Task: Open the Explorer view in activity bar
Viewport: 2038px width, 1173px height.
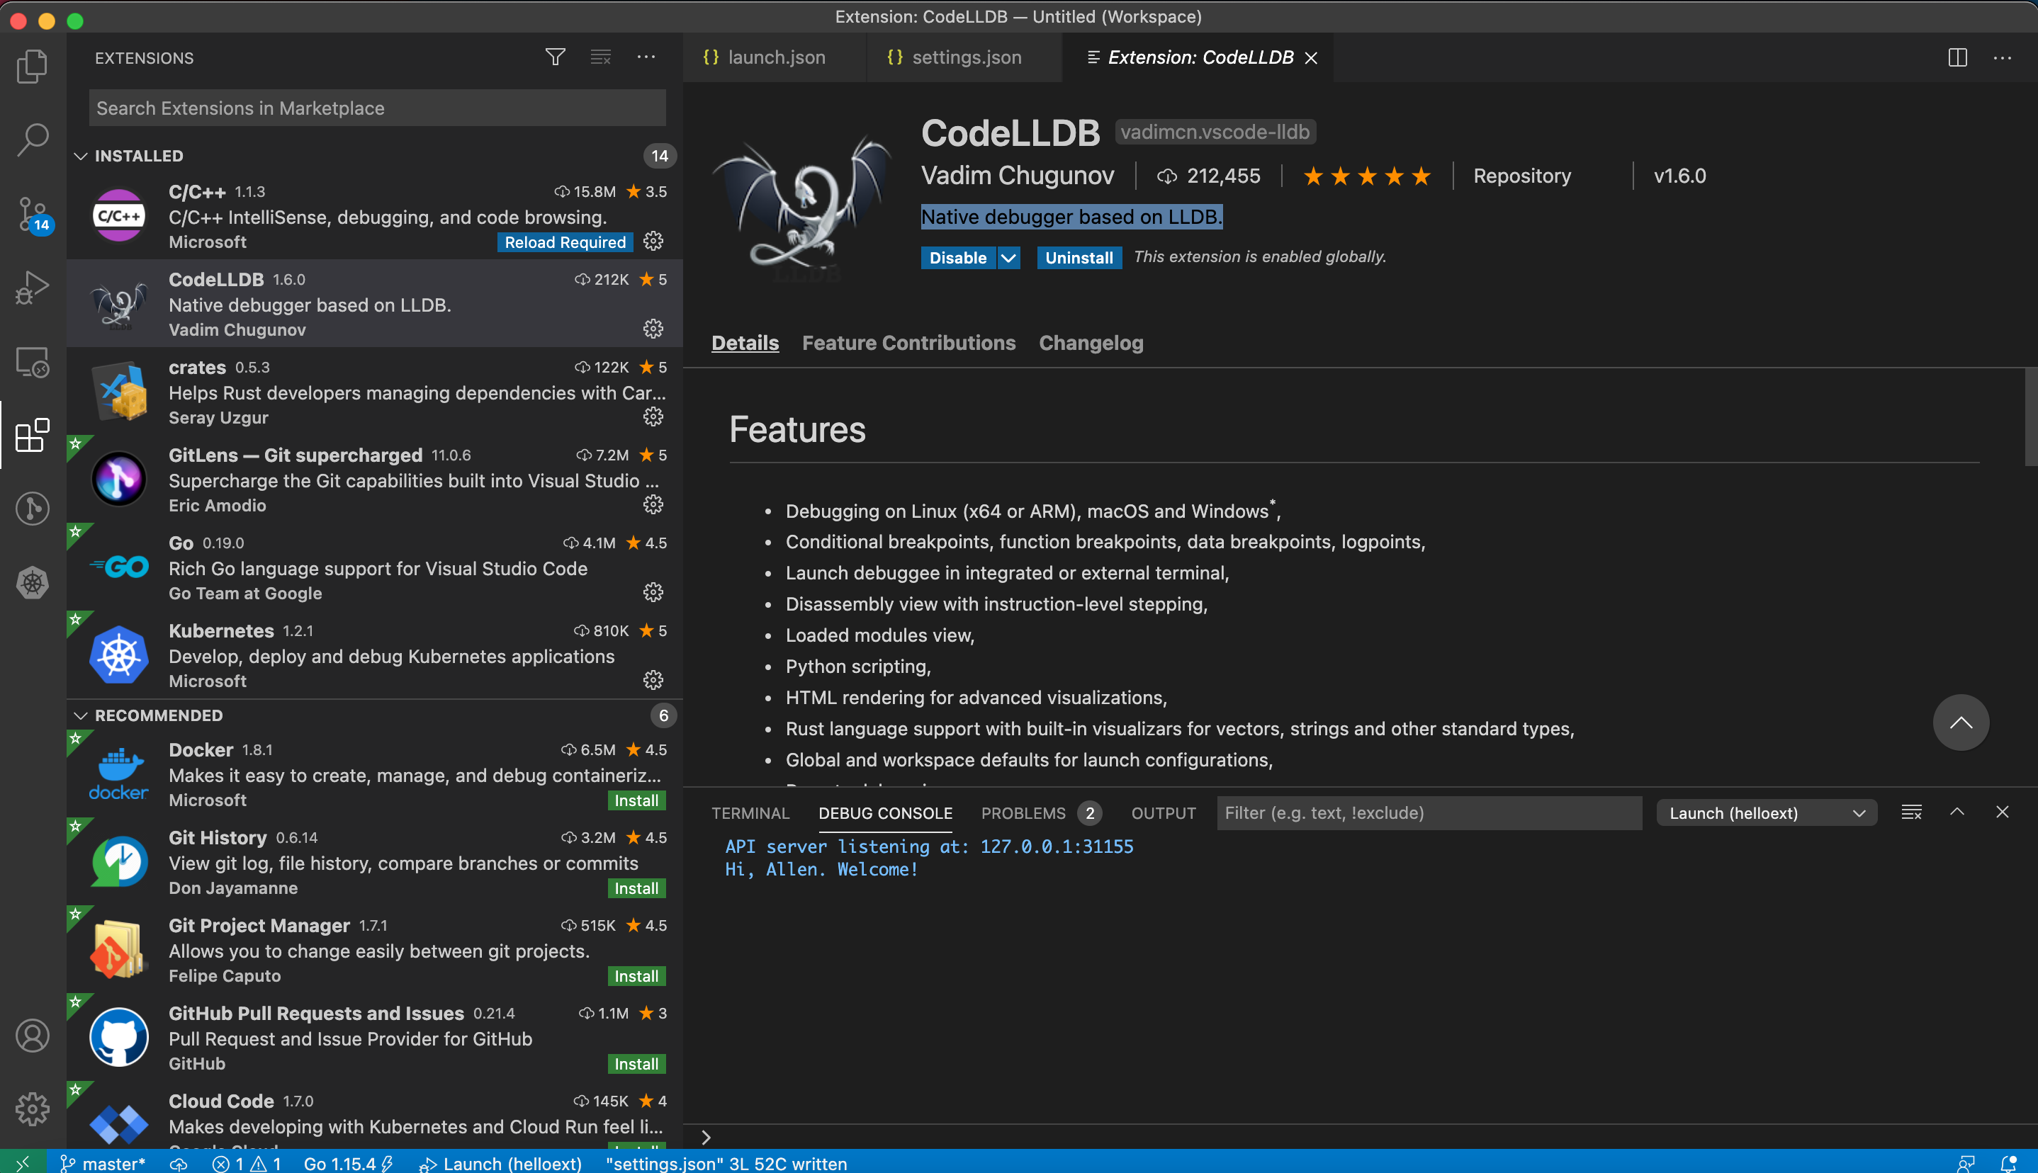Action: click(x=32, y=66)
